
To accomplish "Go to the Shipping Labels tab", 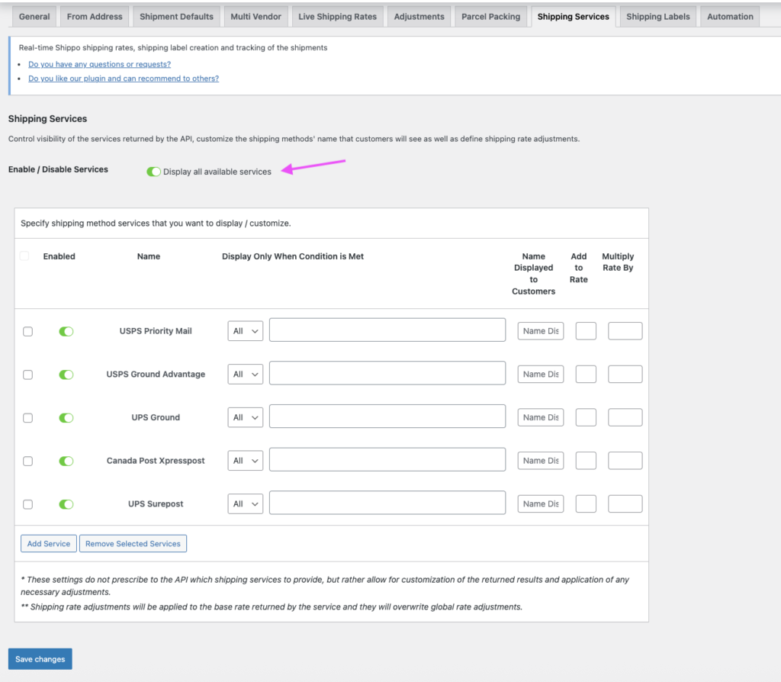I will click(657, 17).
